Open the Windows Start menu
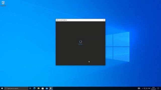Image resolution: width=161 pixels, height=90 pixels. point(2,88)
